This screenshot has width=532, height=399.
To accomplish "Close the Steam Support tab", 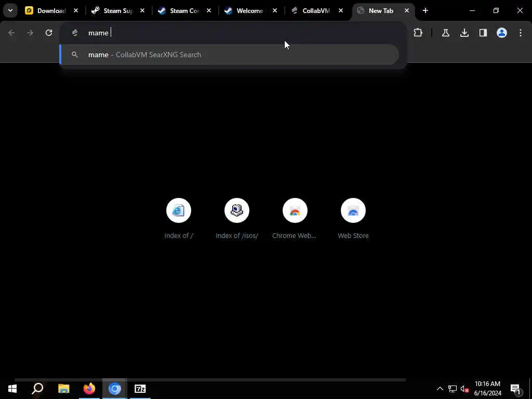I will pyautogui.click(x=142, y=10).
